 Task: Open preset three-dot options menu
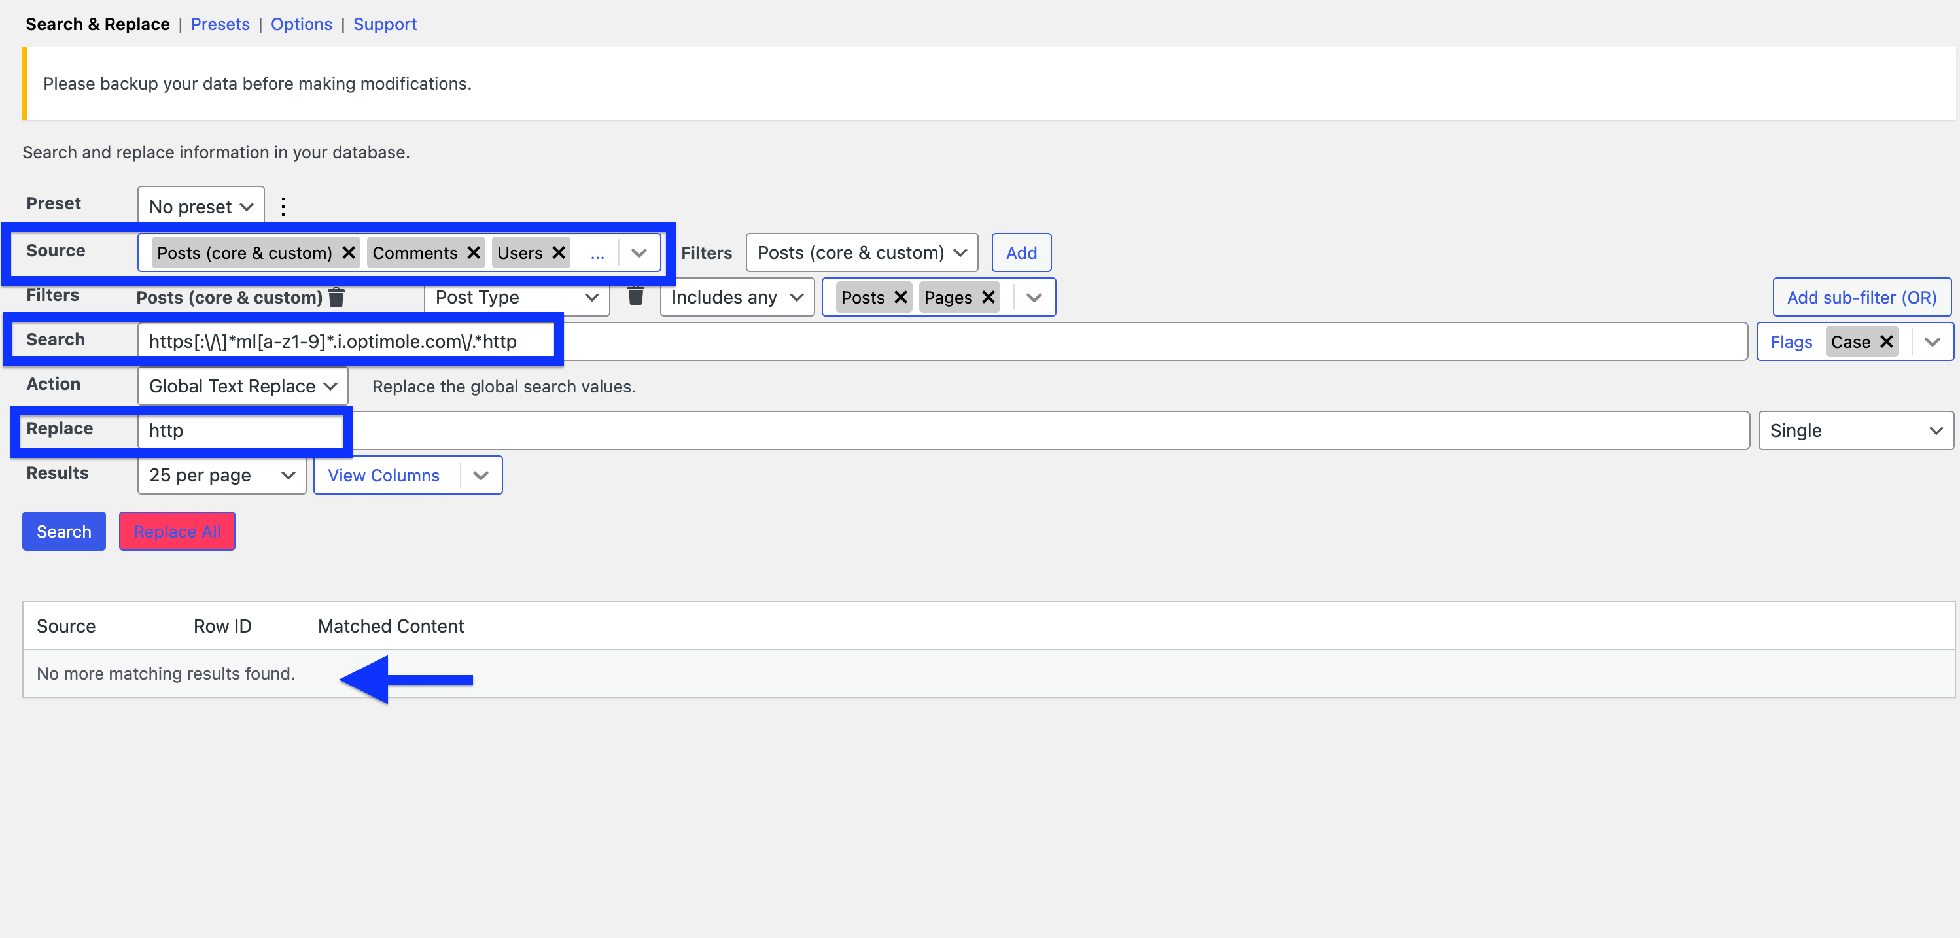[283, 206]
